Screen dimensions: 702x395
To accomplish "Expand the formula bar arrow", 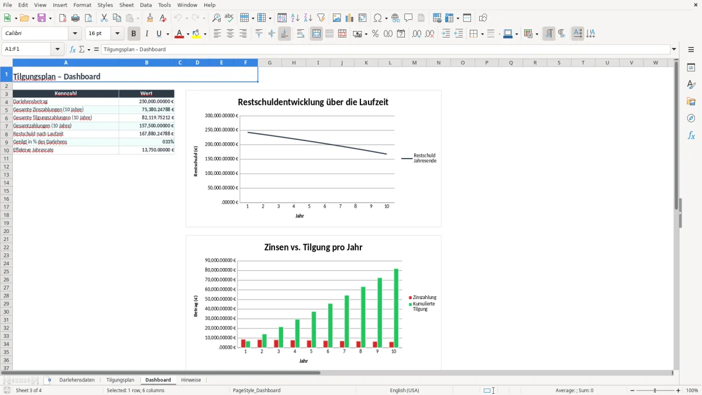I will coord(674,50).
